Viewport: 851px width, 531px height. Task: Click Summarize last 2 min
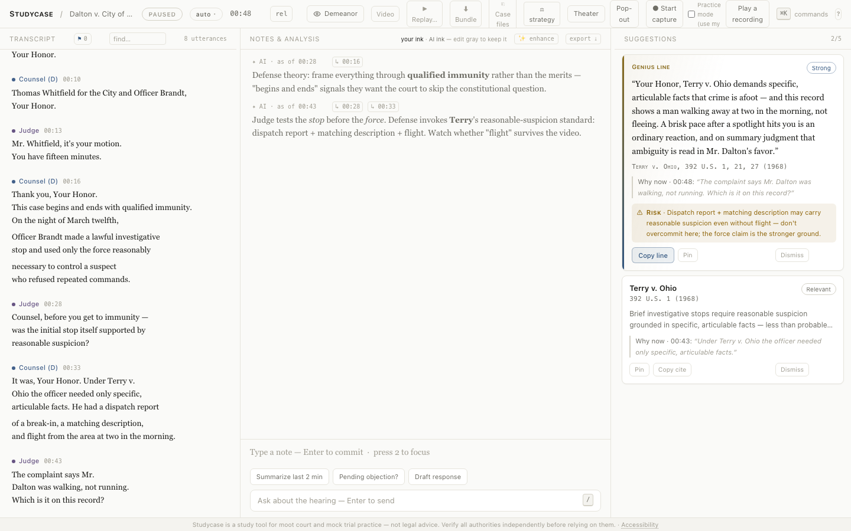pos(290,477)
